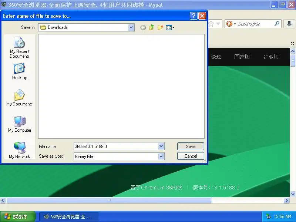Open the dropdown arrow beside bookmark star
The width and height of the screenshot is (296, 222).
(218, 24)
